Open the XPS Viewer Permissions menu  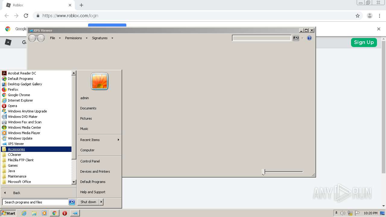click(76, 38)
